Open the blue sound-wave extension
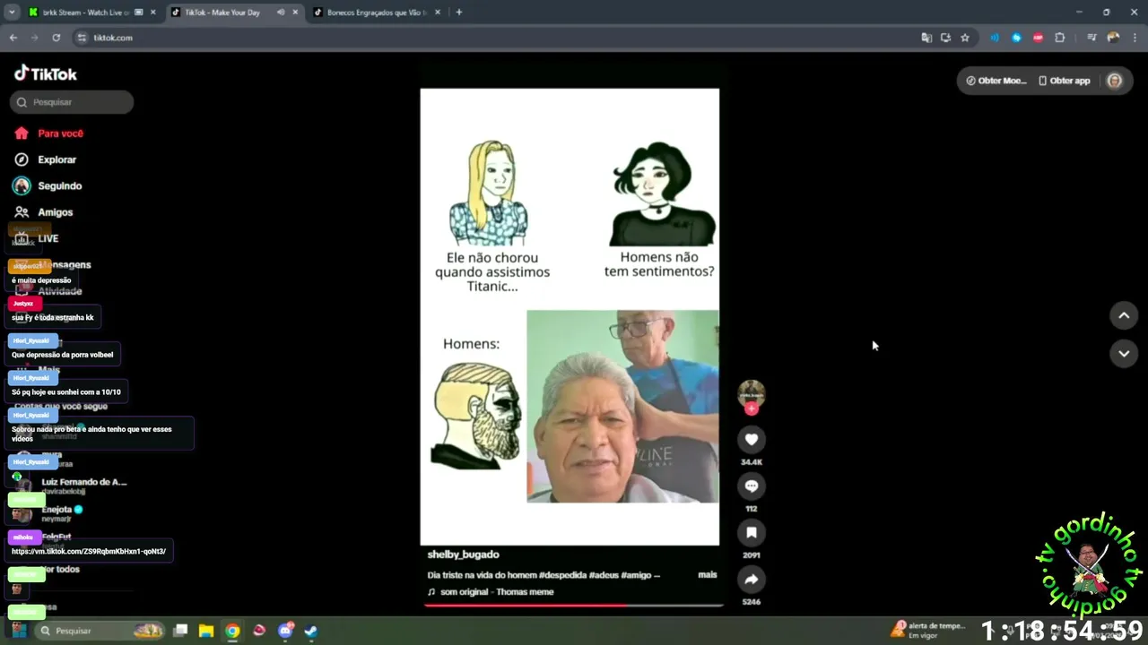The image size is (1148, 645). pos(995,38)
